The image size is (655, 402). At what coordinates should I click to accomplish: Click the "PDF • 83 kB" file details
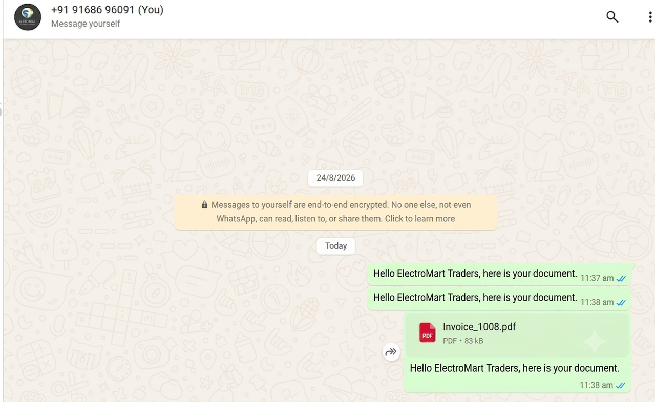click(x=463, y=341)
